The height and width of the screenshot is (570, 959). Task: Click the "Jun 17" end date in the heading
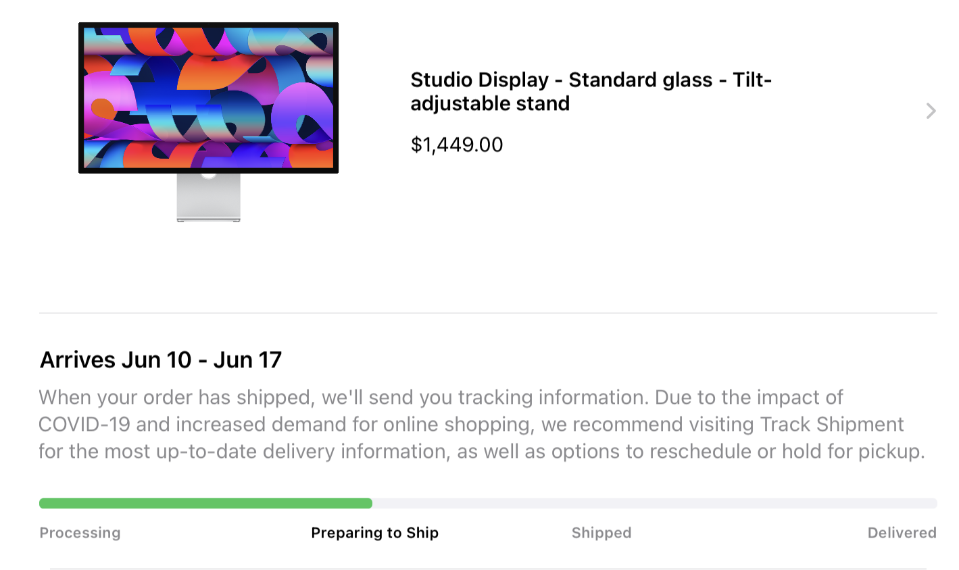(247, 360)
